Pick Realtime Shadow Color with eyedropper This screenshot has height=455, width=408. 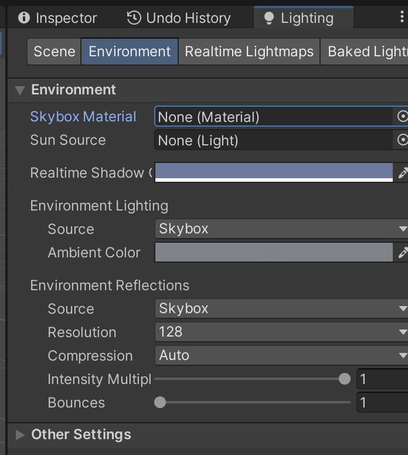[x=403, y=172]
